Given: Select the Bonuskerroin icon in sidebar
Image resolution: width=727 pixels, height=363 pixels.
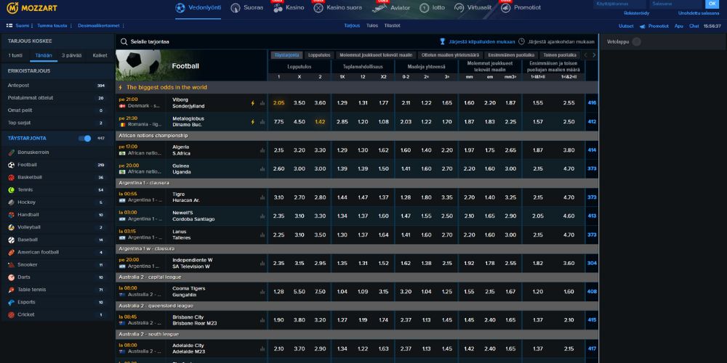Looking at the screenshot, I should [x=11, y=152].
